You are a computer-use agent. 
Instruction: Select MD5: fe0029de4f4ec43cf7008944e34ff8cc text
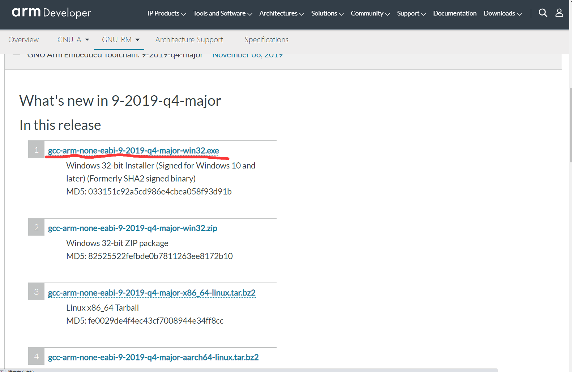tap(145, 321)
